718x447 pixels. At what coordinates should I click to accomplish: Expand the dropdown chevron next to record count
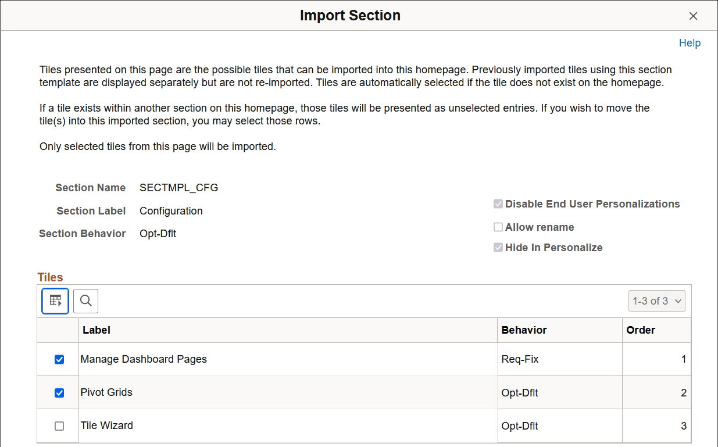[678, 301]
